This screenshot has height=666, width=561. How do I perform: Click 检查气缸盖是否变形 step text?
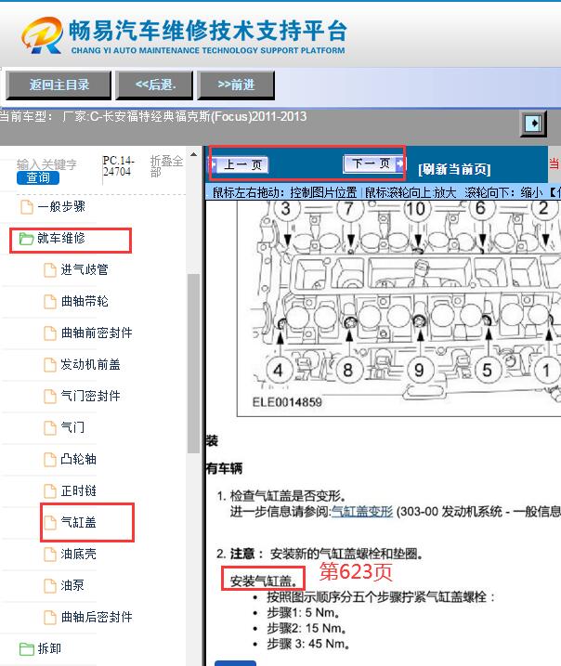tap(288, 496)
